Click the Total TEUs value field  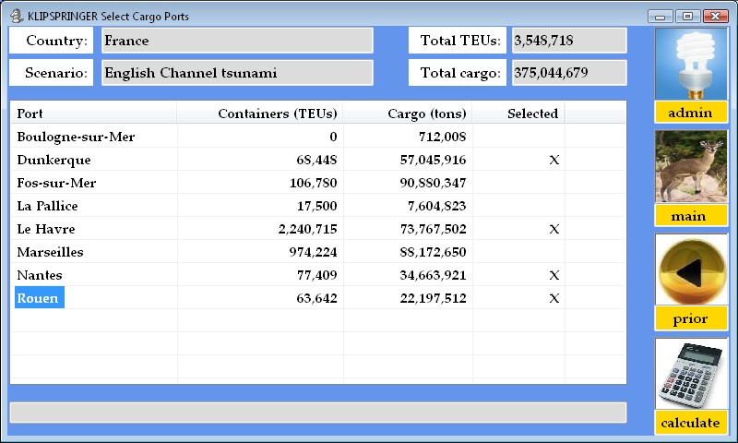(568, 41)
